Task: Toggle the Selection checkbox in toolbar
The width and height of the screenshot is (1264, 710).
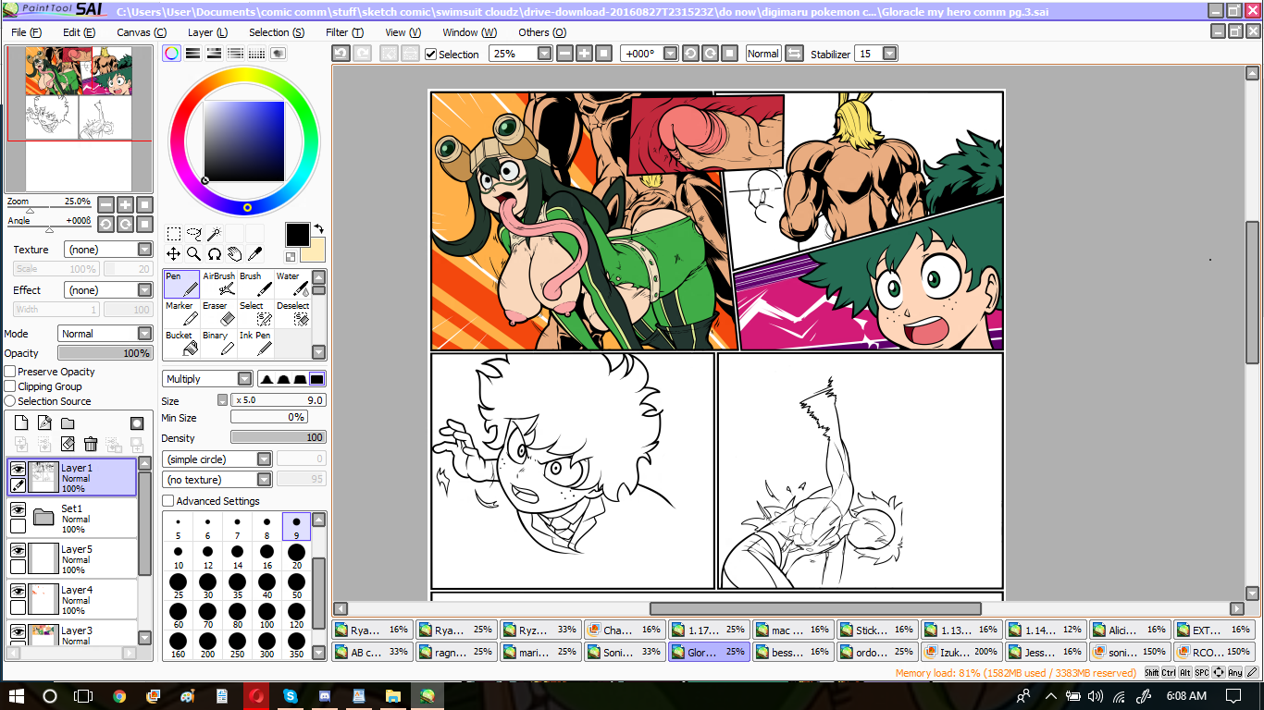Action: 430,54
